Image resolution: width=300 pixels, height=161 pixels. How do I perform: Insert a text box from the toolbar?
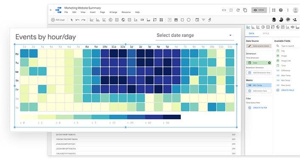[x=169, y=20]
